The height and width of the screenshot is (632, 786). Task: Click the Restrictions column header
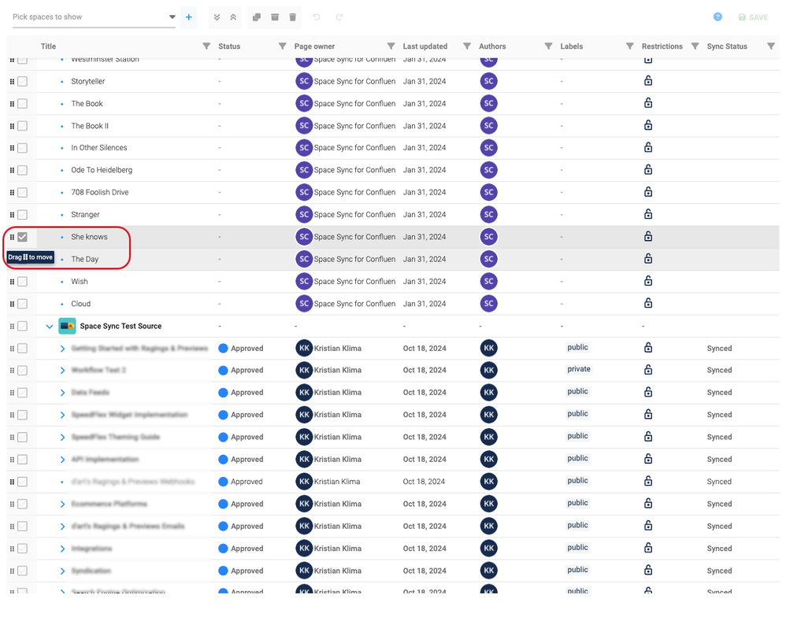(x=662, y=46)
